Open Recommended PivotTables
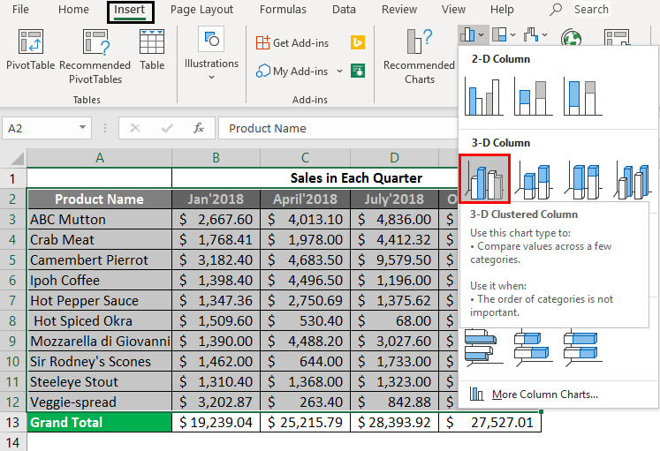 pos(95,56)
